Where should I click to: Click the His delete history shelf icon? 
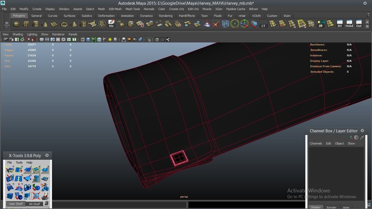(x=111, y=24)
